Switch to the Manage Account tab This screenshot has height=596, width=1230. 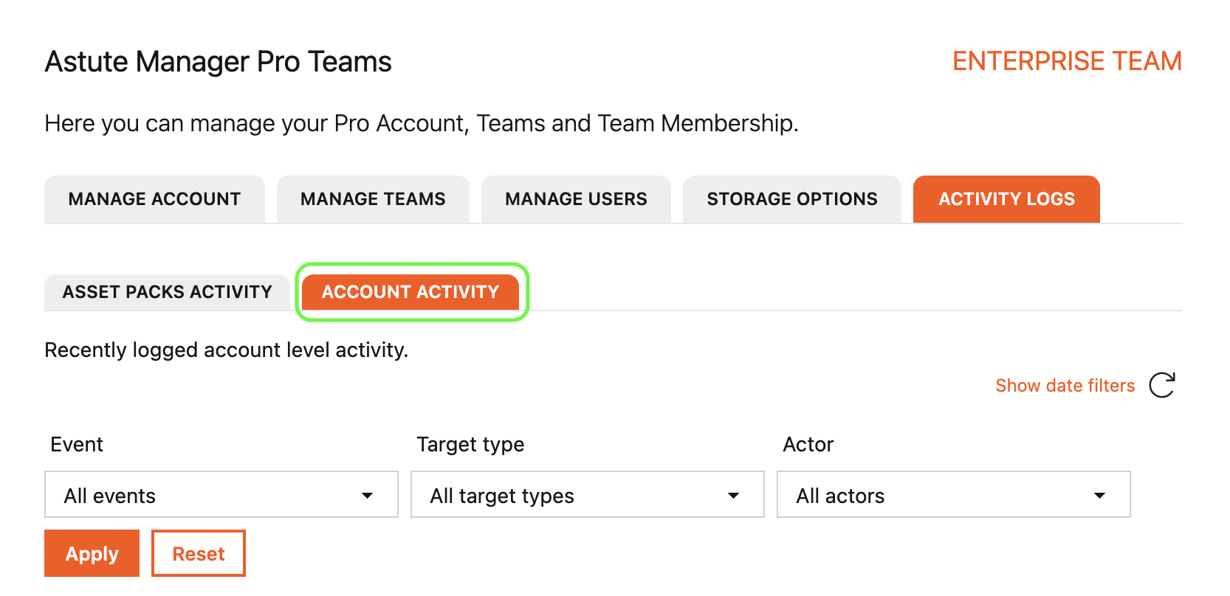coord(154,199)
